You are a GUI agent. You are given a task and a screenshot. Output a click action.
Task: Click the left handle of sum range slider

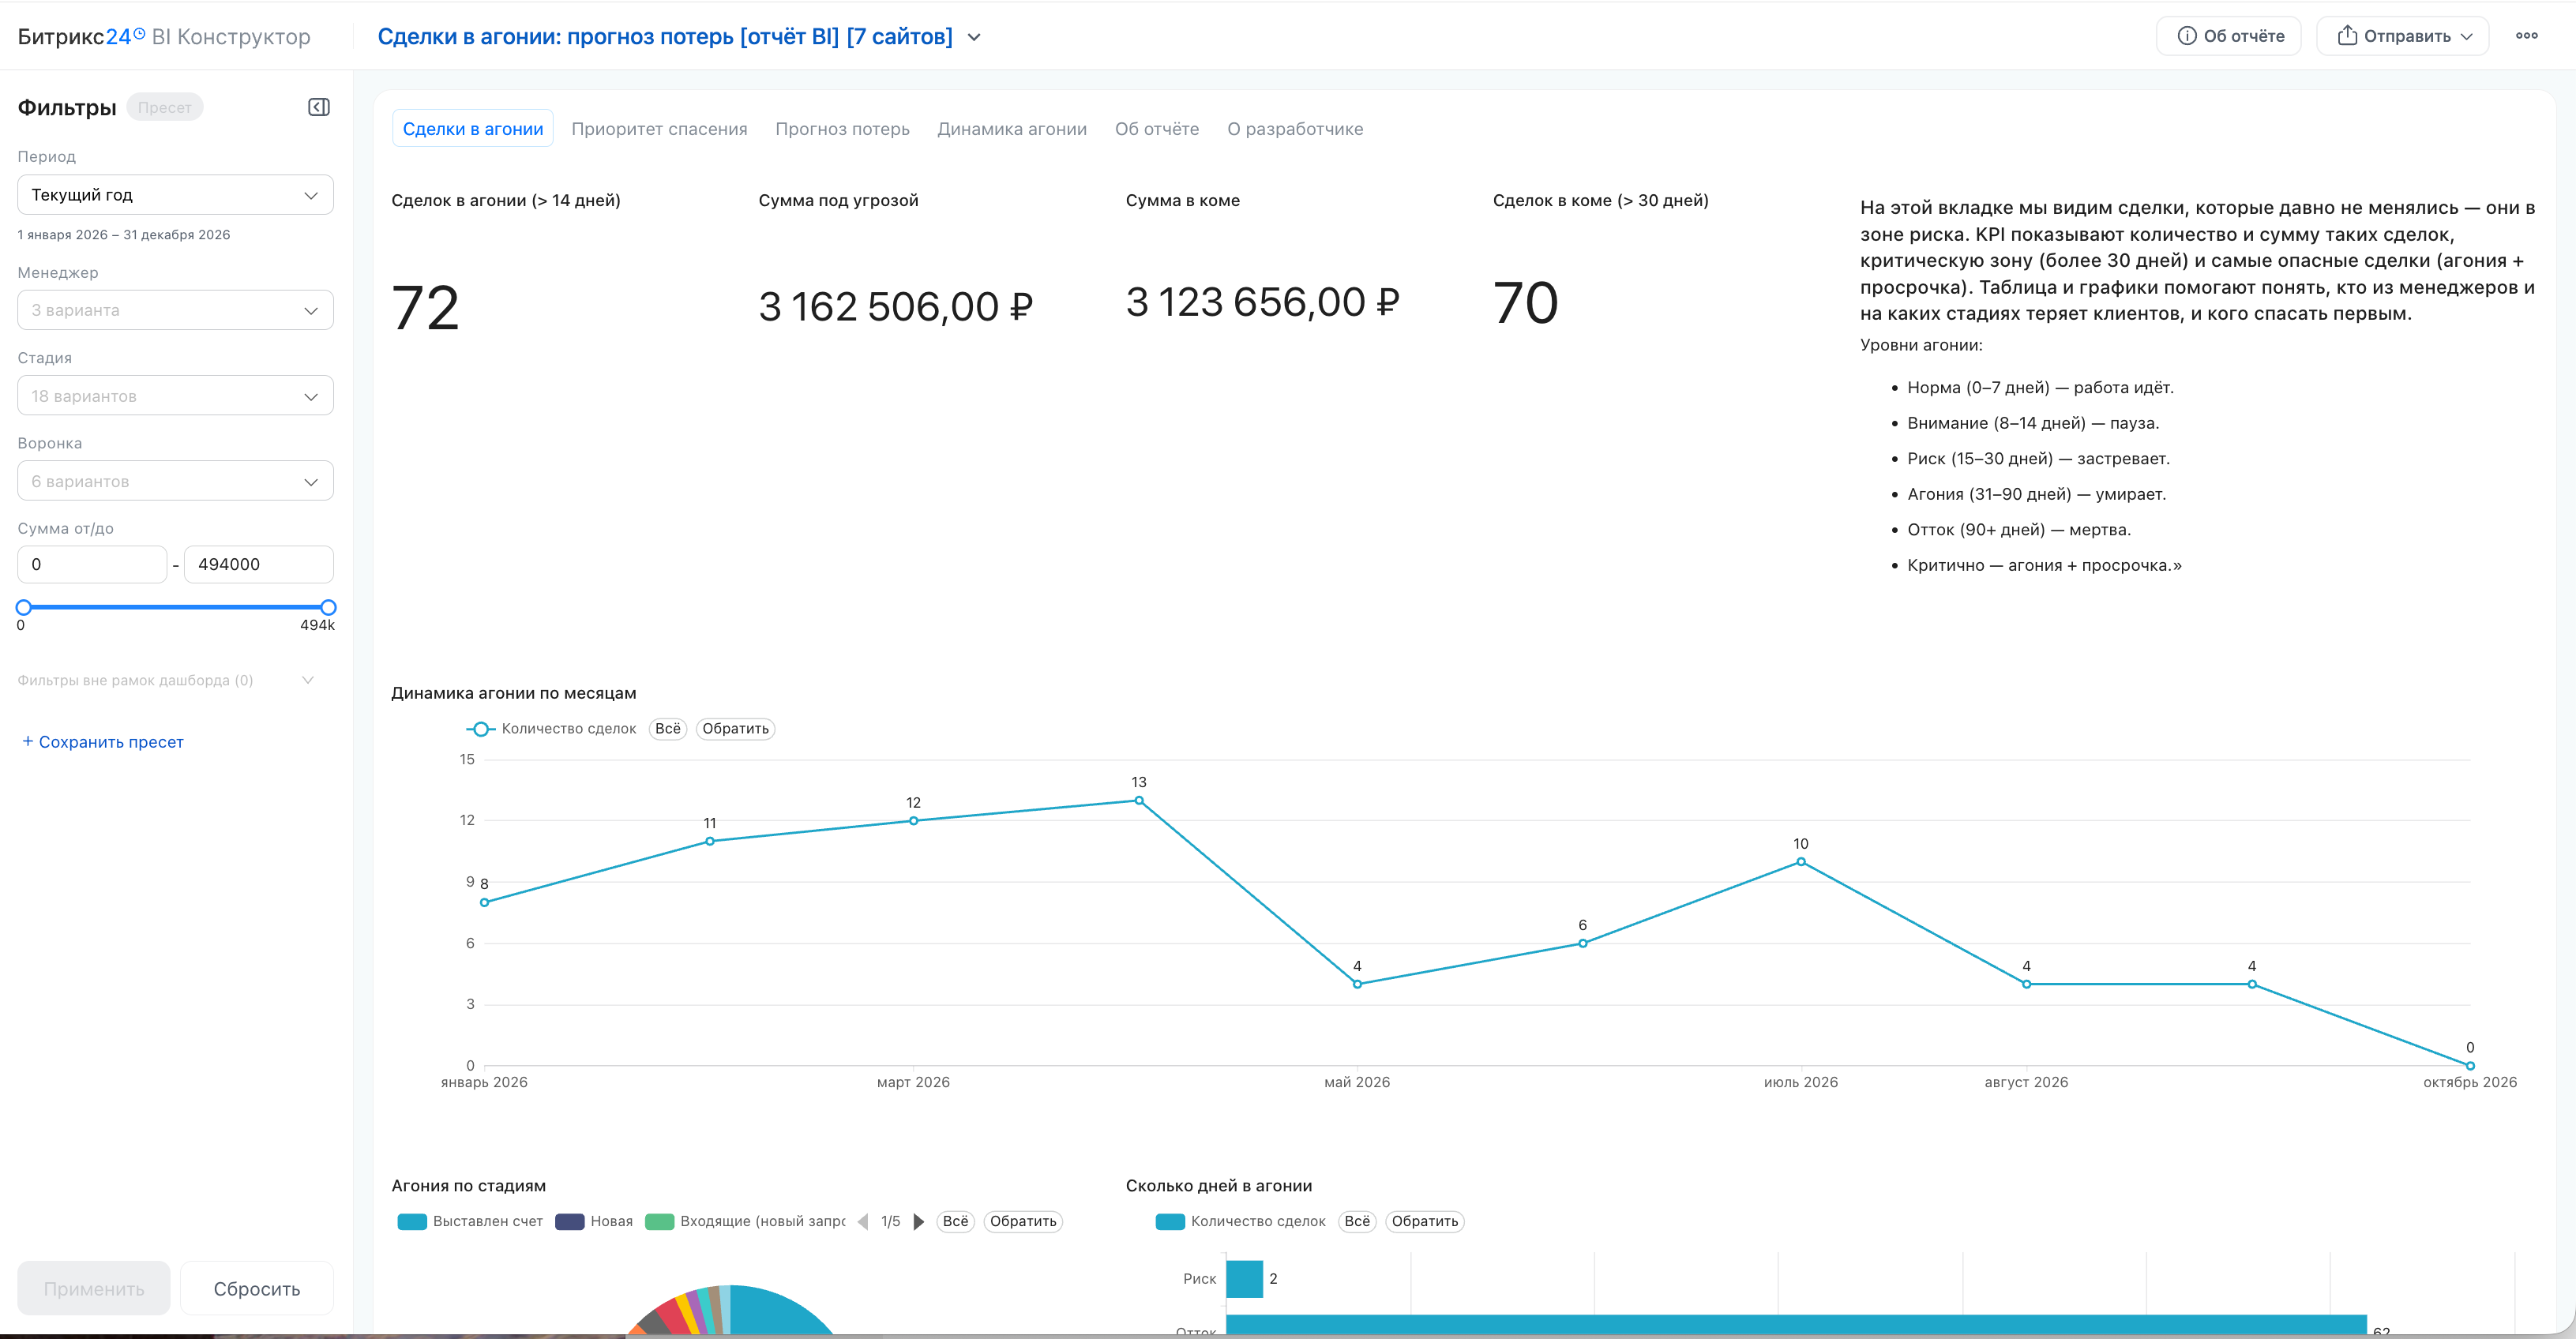pyautogui.click(x=24, y=607)
